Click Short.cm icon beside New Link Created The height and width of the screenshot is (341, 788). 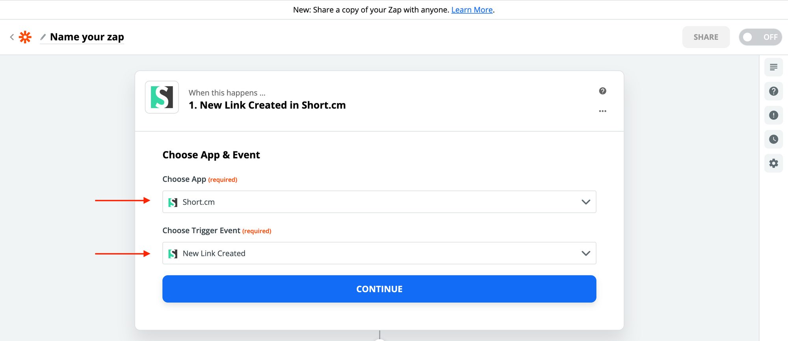click(x=173, y=254)
